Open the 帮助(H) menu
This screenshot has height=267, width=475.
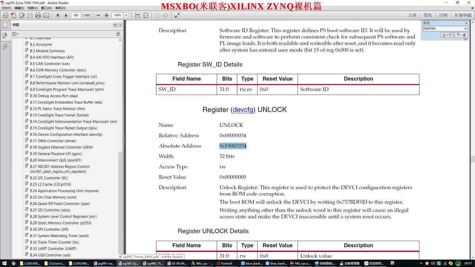(60, 8)
